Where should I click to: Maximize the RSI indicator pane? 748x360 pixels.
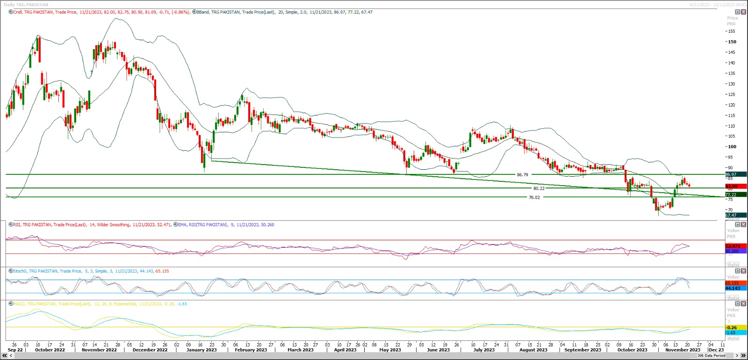tap(738, 225)
